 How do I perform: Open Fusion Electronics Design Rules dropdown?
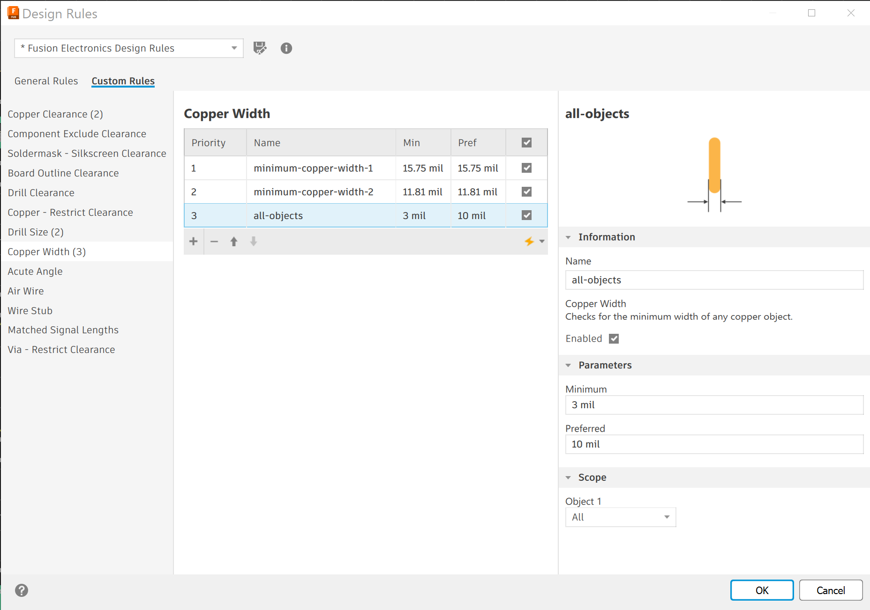[x=129, y=48]
